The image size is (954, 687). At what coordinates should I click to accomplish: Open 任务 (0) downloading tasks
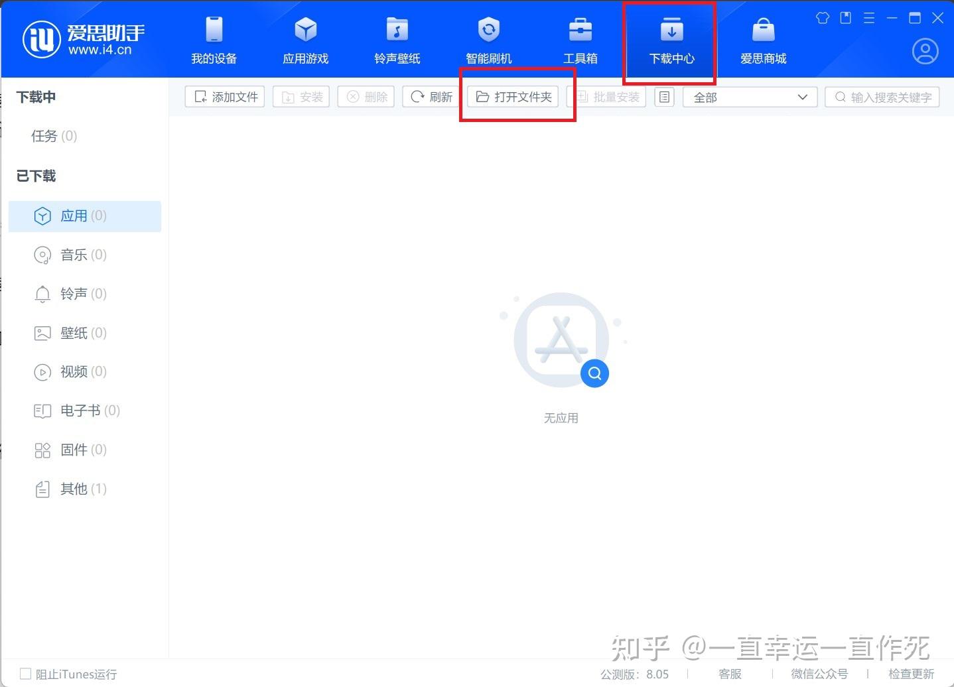tap(54, 136)
